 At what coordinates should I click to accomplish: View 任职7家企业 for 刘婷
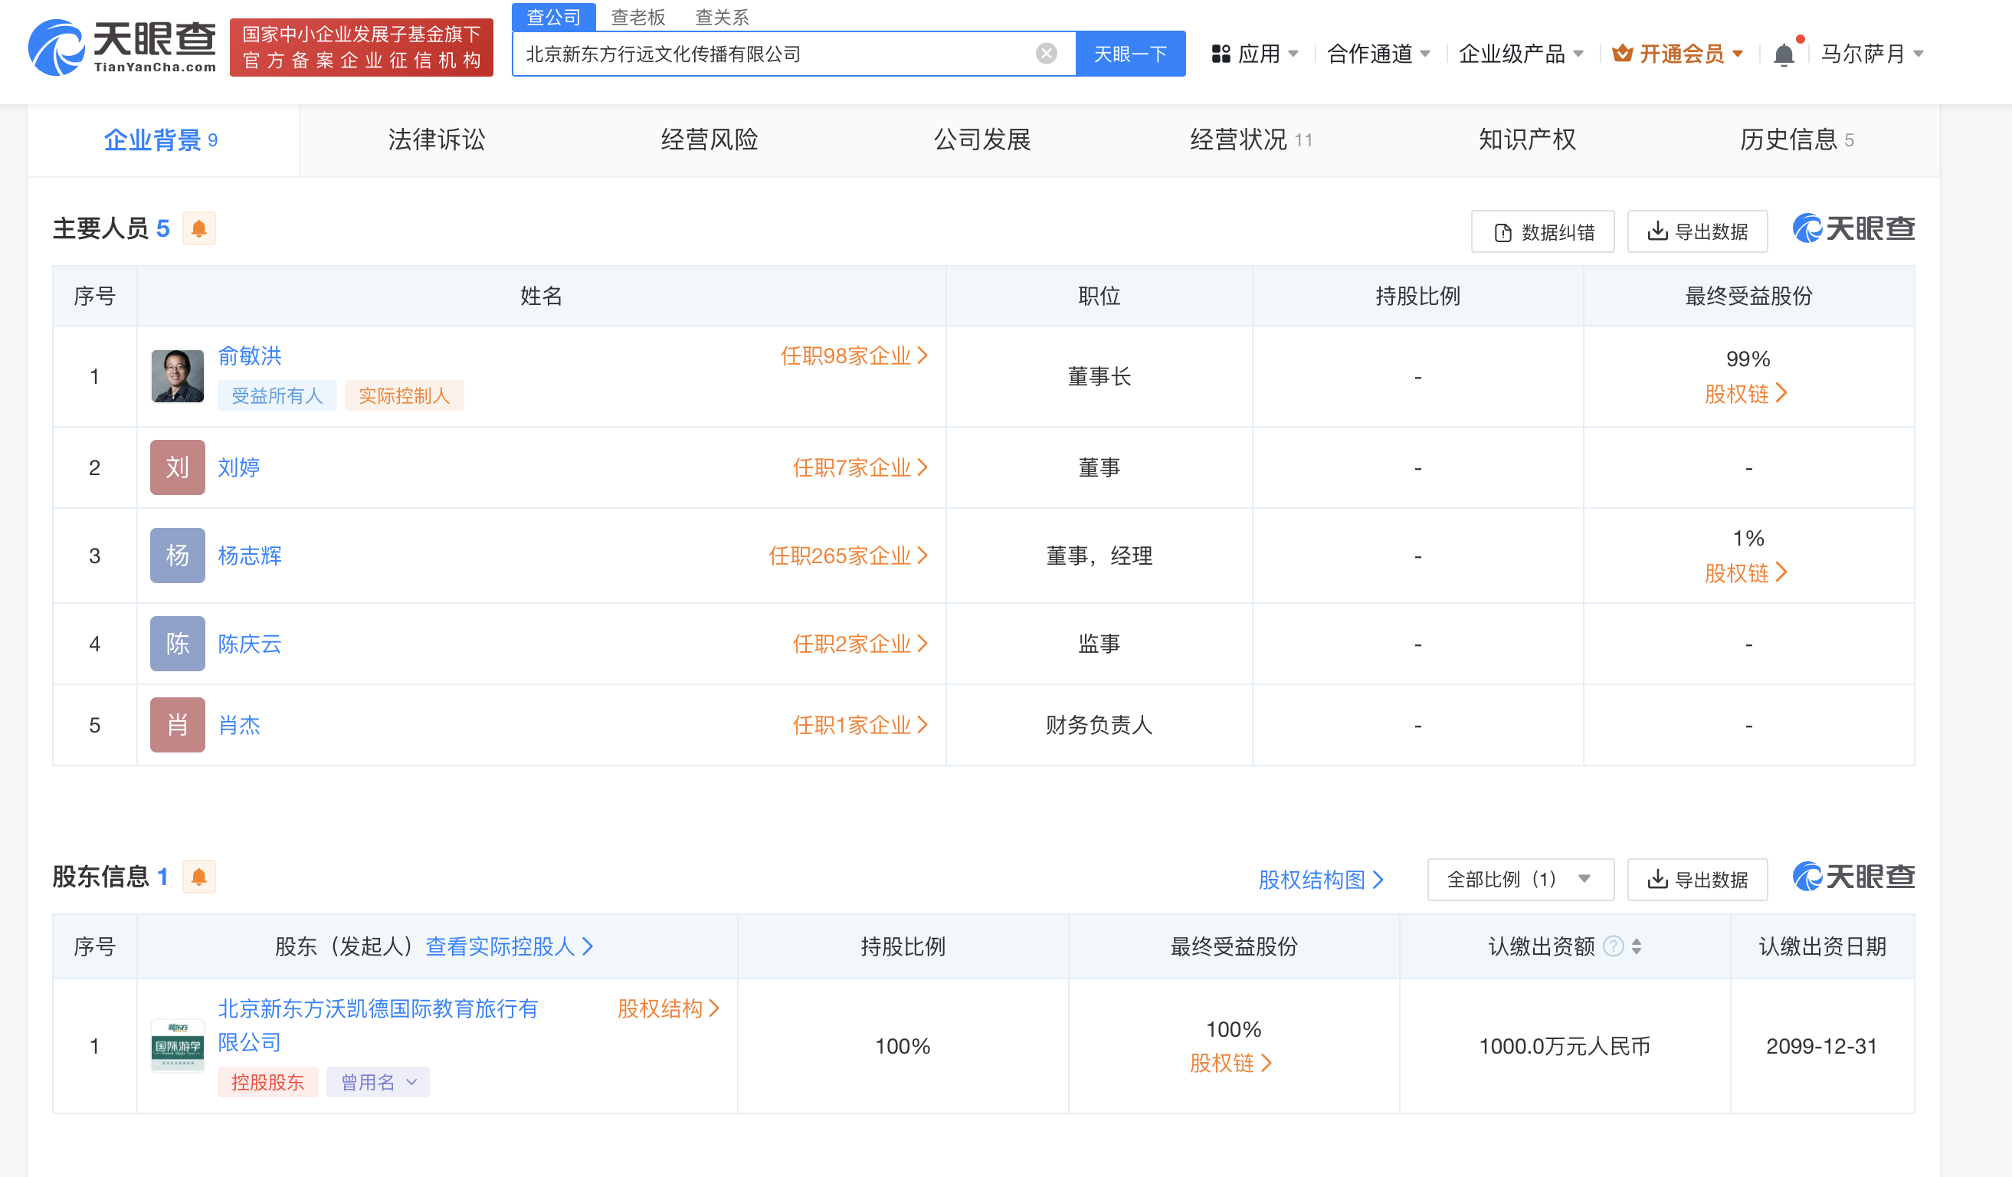pos(860,467)
